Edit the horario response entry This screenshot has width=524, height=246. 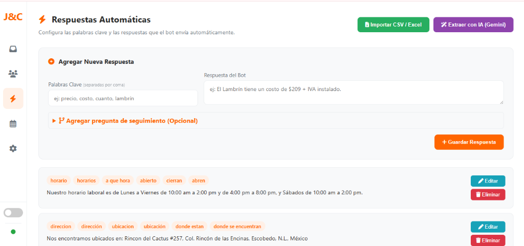point(488,181)
